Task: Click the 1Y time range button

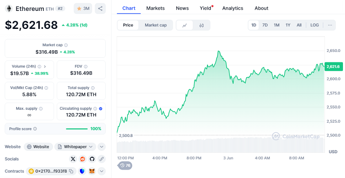Action: click(288, 25)
